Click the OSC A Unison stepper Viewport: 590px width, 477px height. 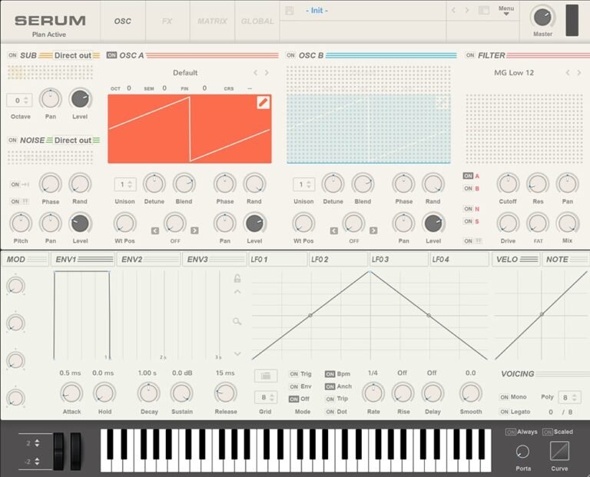coord(125,184)
